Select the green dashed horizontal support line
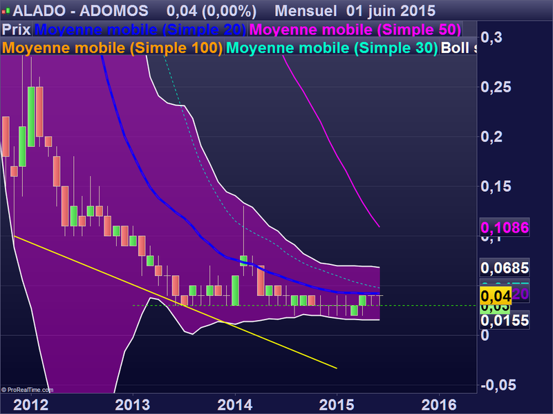This screenshot has height=414, width=553. (x=303, y=305)
